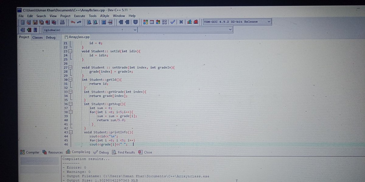Open the Help menu
This screenshot has height=182, width=365.
coord(132,16)
